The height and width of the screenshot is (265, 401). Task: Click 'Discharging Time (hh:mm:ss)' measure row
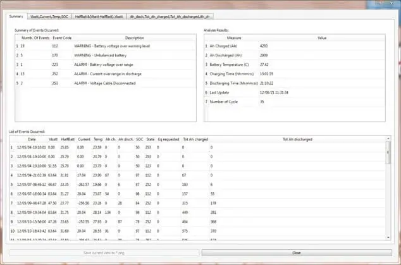(295, 83)
